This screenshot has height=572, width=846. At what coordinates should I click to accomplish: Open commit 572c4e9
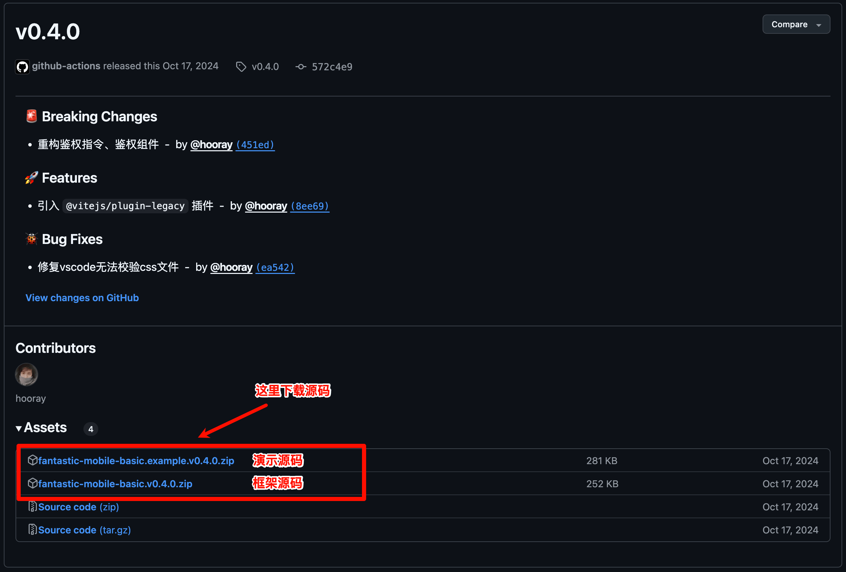click(332, 67)
